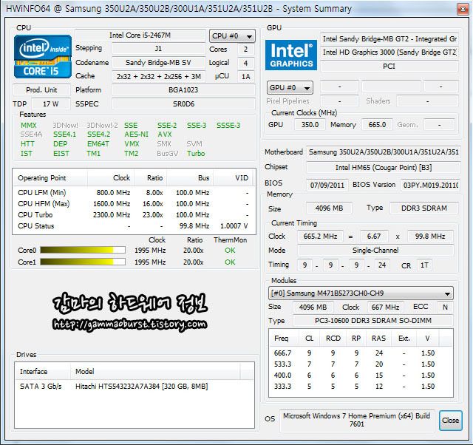The image size is (473, 445).
Task: Click the Single-Channel mode field
Action: (375, 250)
